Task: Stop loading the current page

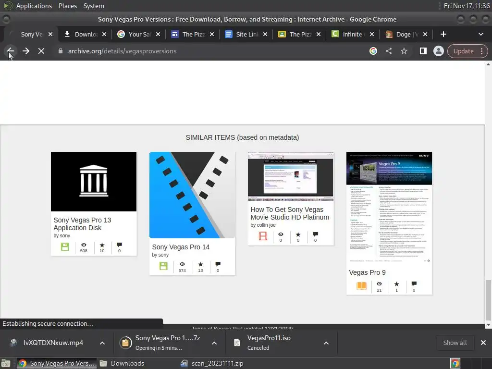Action: [x=41, y=51]
